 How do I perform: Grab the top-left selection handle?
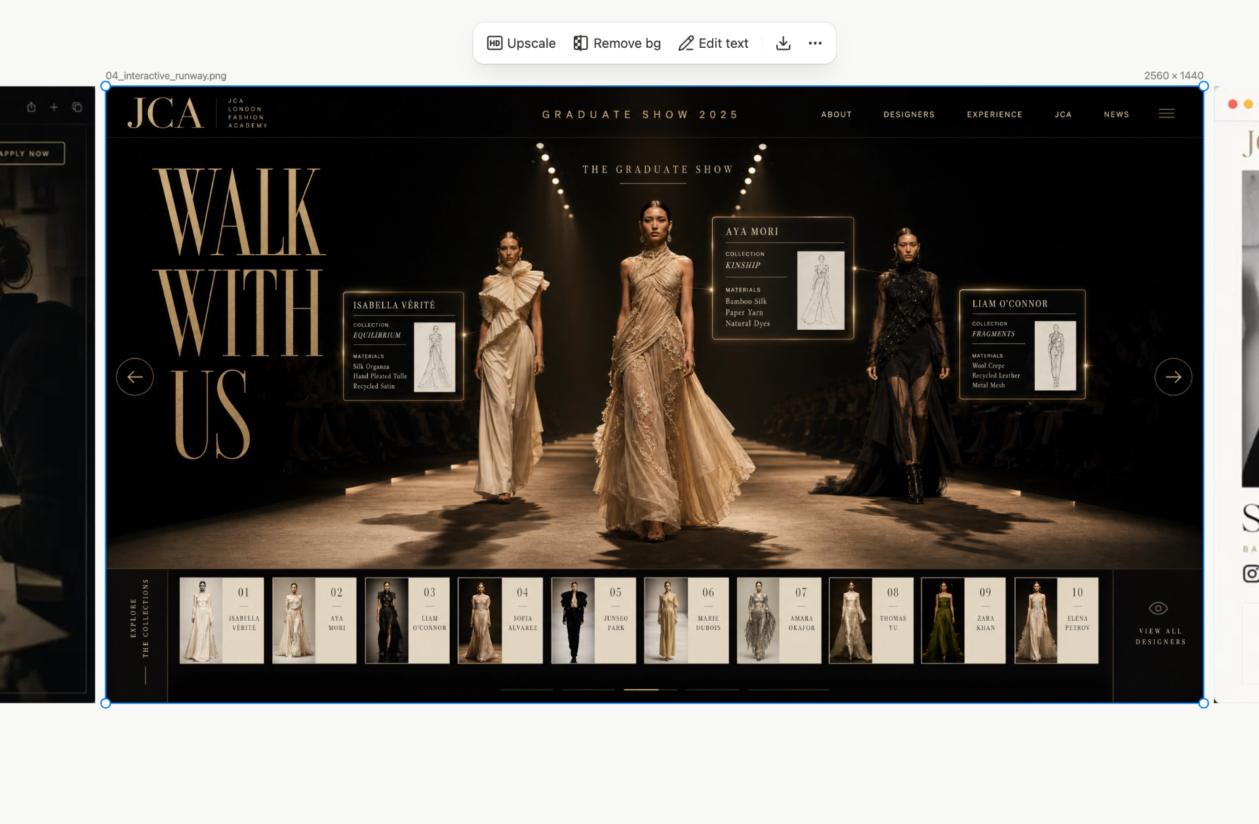pyautogui.click(x=106, y=86)
